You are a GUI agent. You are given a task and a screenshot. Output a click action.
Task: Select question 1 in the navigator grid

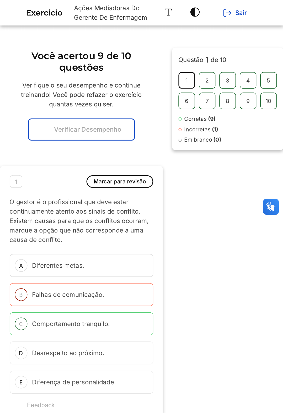pos(186,80)
